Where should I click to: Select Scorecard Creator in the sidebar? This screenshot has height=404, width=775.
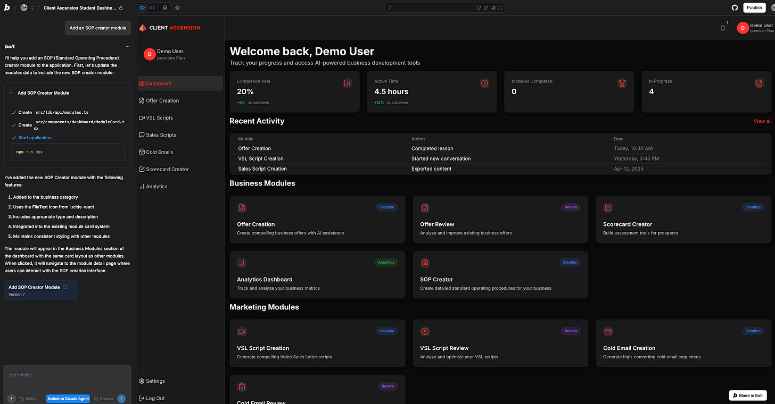[x=180, y=169]
